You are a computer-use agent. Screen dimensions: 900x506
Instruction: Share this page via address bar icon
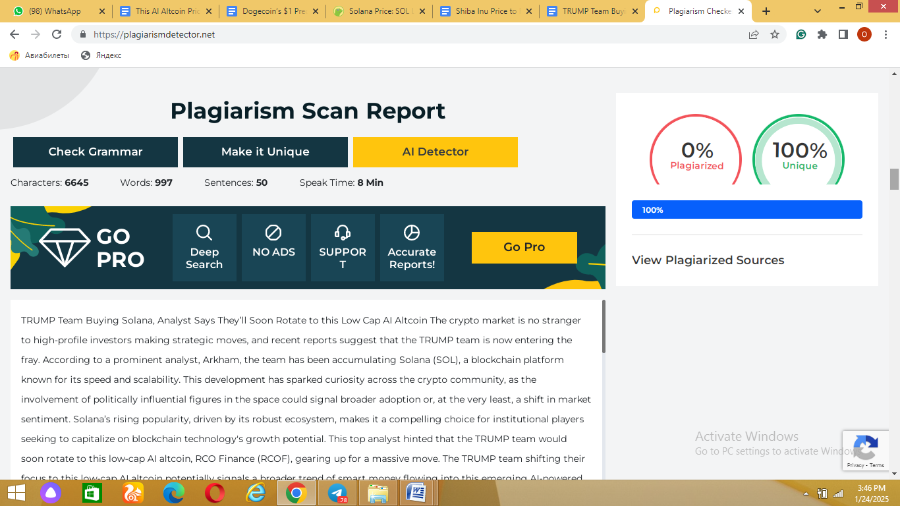754,34
